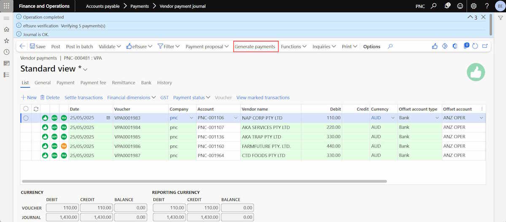Viewport: 506px width, 222px height.
Task: Switch to Remittance tab
Action: [x=124, y=83]
